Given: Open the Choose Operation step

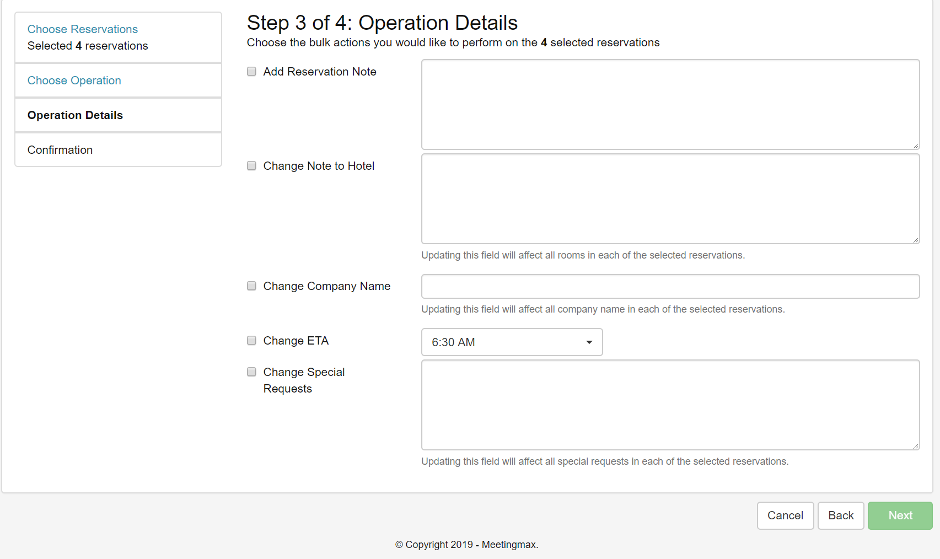Looking at the screenshot, I should click(74, 80).
